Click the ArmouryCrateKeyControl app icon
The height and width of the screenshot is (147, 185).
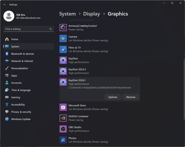pos(63,28)
